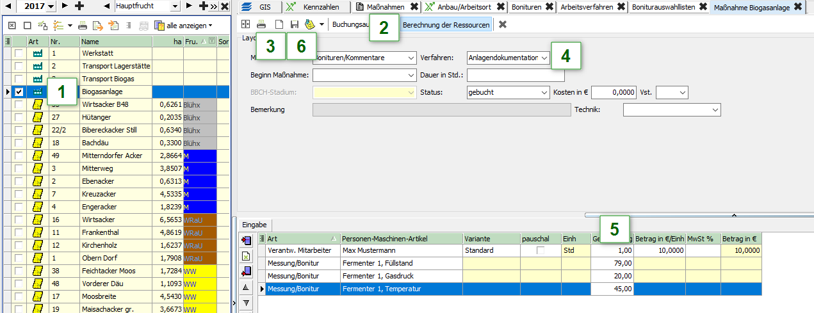
Task: Open the Arbeitsverfahren tab
Action: pyautogui.click(x=586, y=7)
